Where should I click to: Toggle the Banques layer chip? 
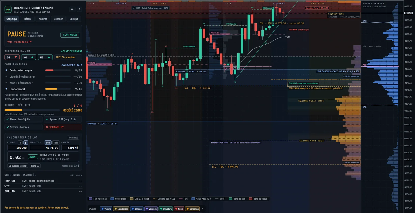[x=137, y=209]
